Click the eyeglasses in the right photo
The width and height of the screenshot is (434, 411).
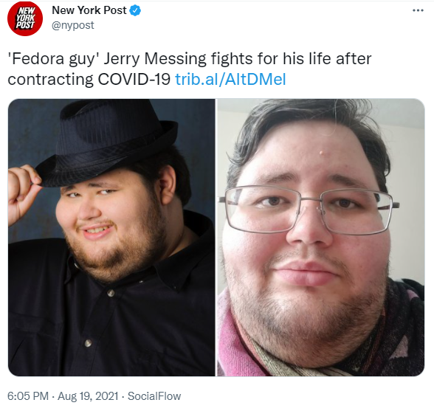pos(309,210)
